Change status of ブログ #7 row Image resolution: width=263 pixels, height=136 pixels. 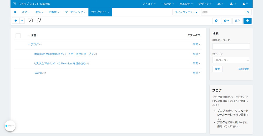196,44
